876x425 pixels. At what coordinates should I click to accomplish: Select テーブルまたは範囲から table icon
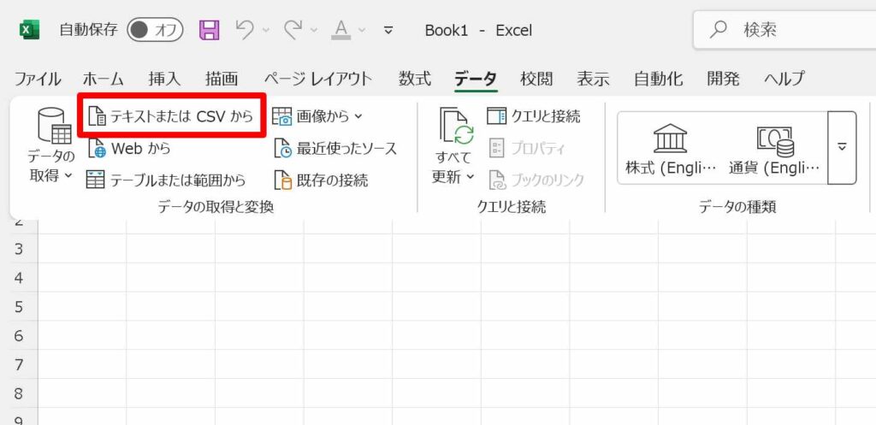(x=97, y=180)
